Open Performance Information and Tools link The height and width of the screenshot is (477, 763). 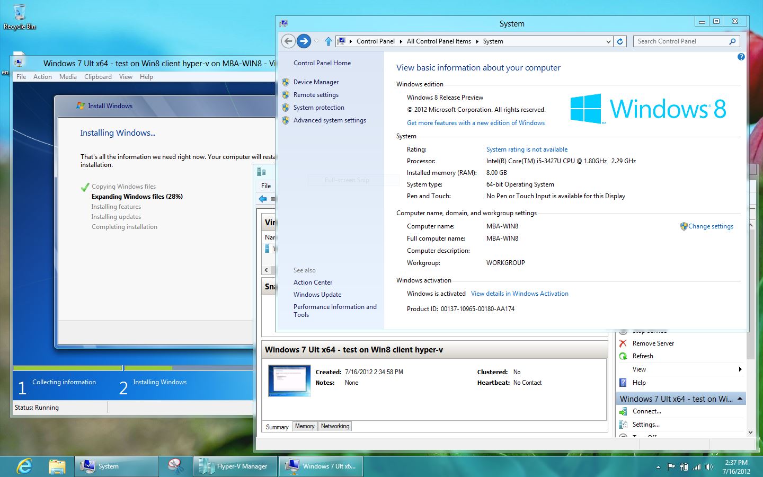tap(335, 311)
